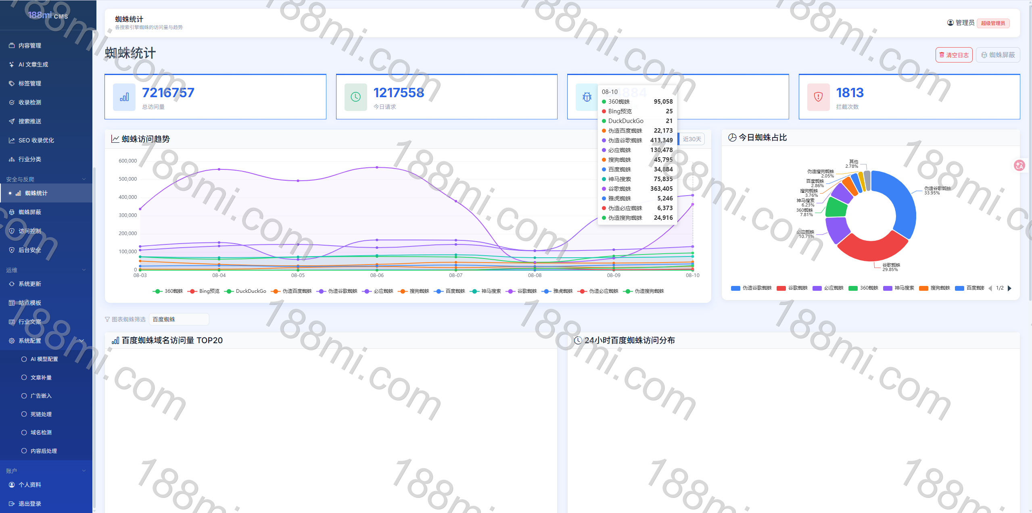This screenshot has width=1032, height=513.
Task: Collapse the 安全与反爬 sidebar group
Action: point(46,179)
